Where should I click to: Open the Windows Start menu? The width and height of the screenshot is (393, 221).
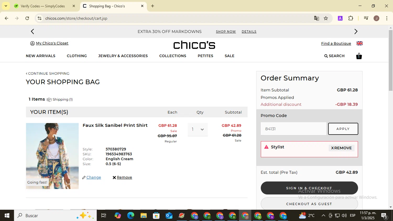pos(7,215)
